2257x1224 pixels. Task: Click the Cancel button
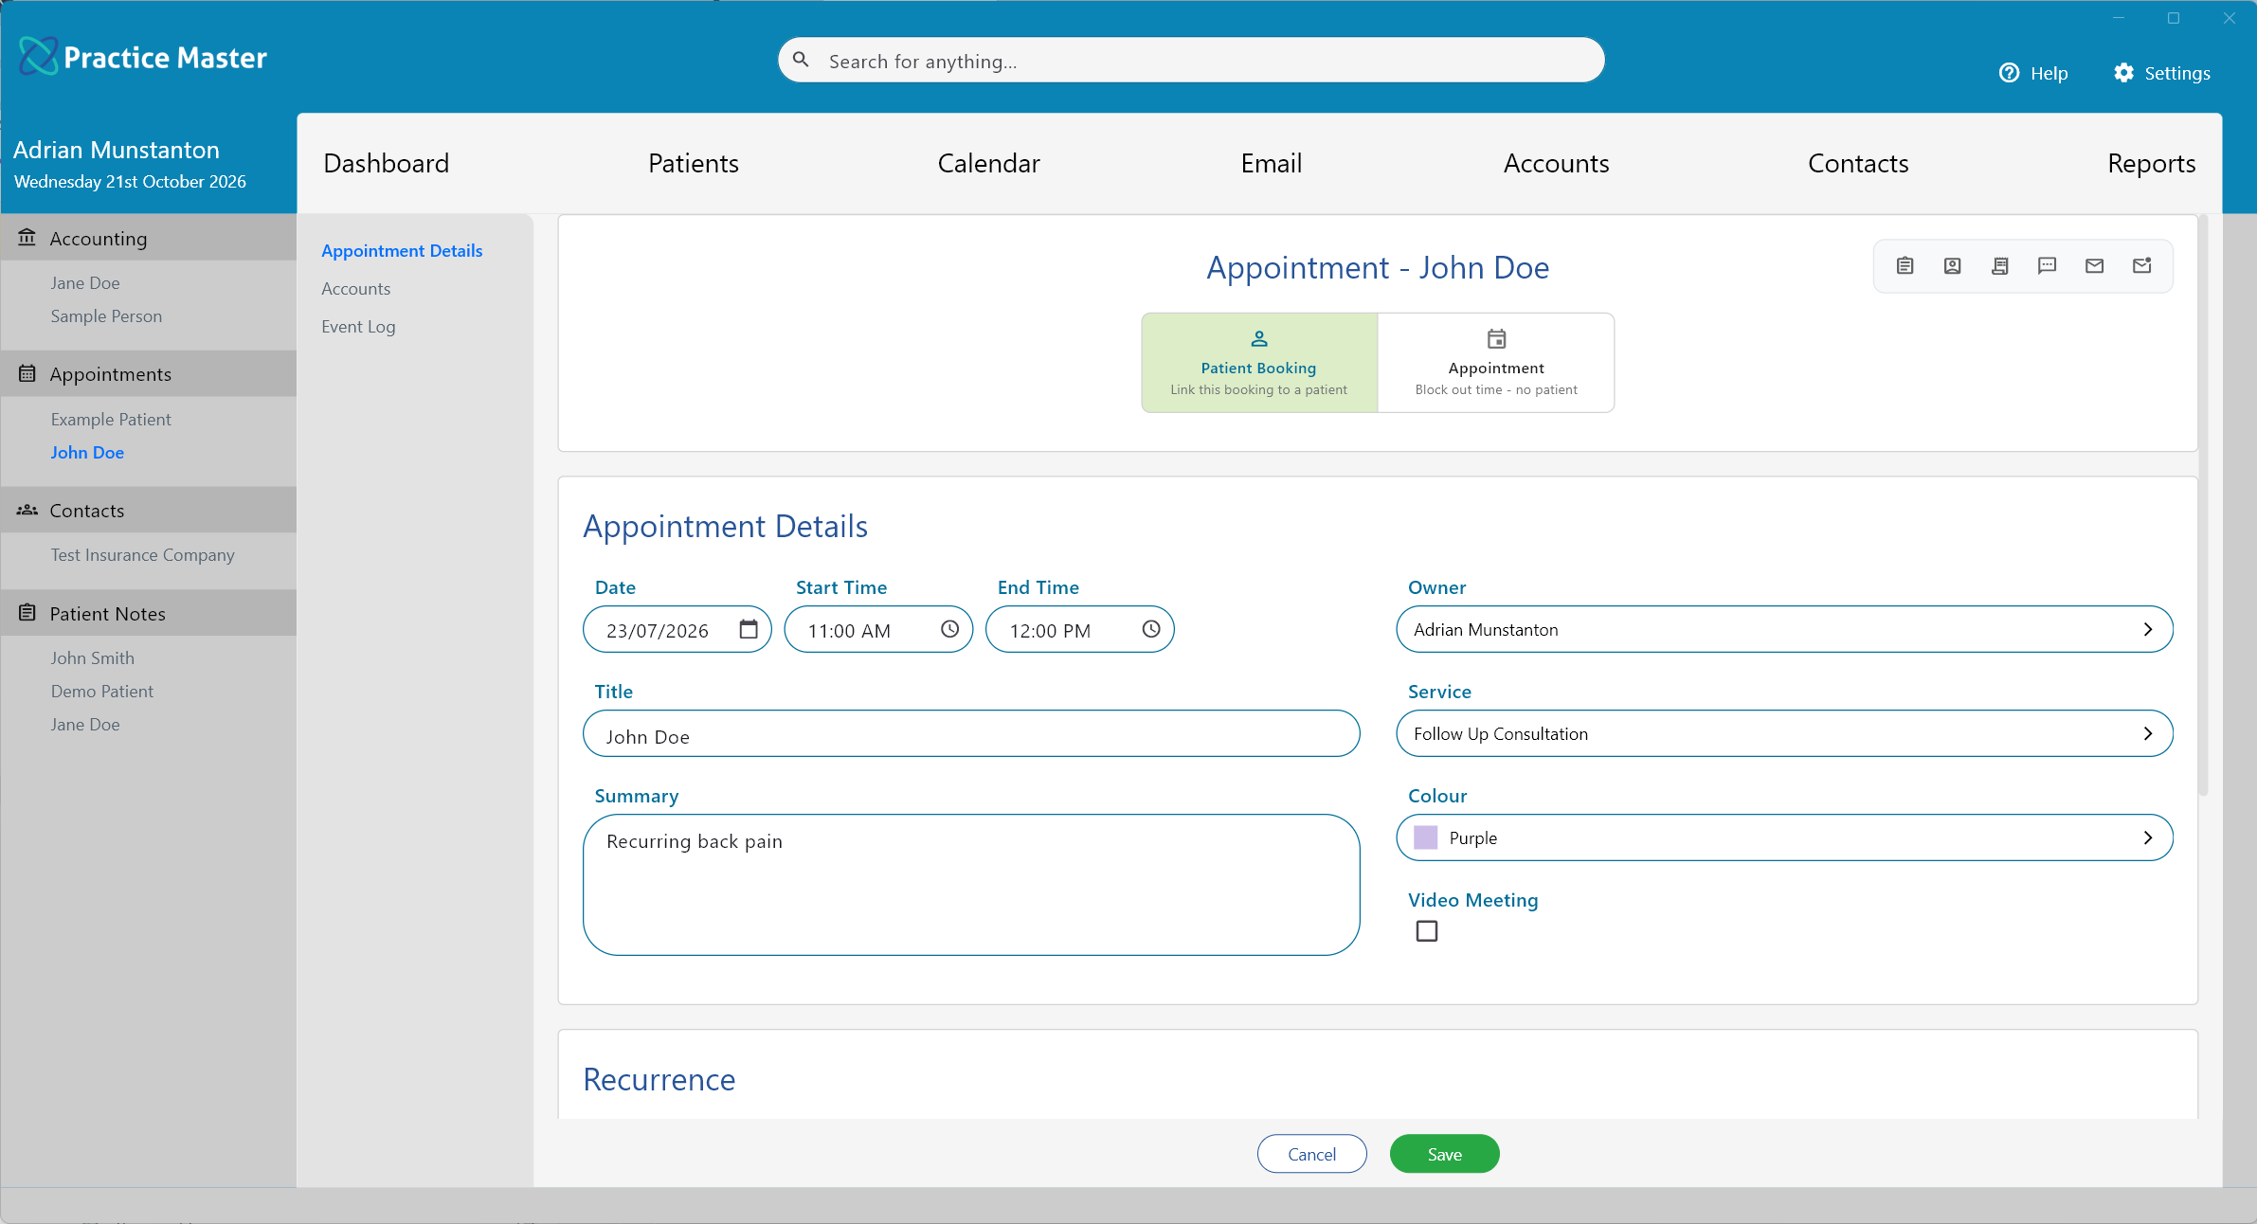click(x=1311, y=1153)
